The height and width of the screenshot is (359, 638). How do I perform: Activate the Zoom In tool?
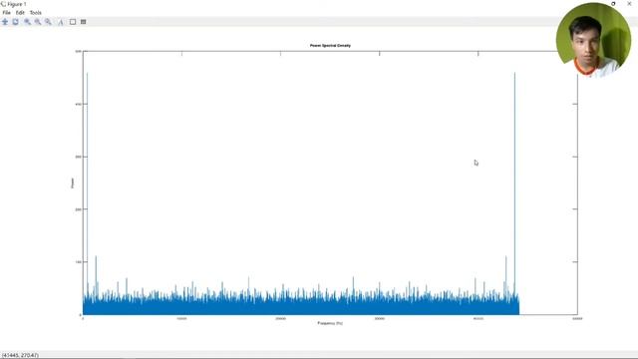click(27, 22)
